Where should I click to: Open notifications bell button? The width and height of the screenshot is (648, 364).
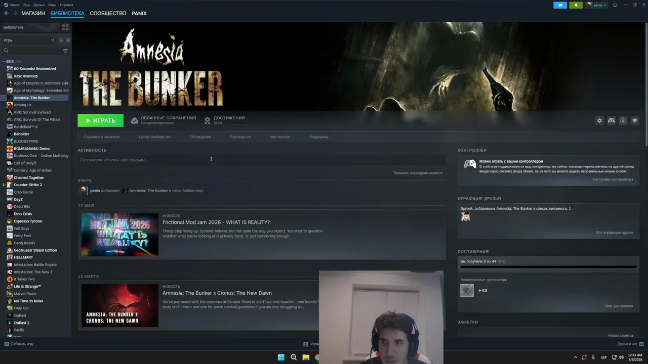(x=576, y=5)
